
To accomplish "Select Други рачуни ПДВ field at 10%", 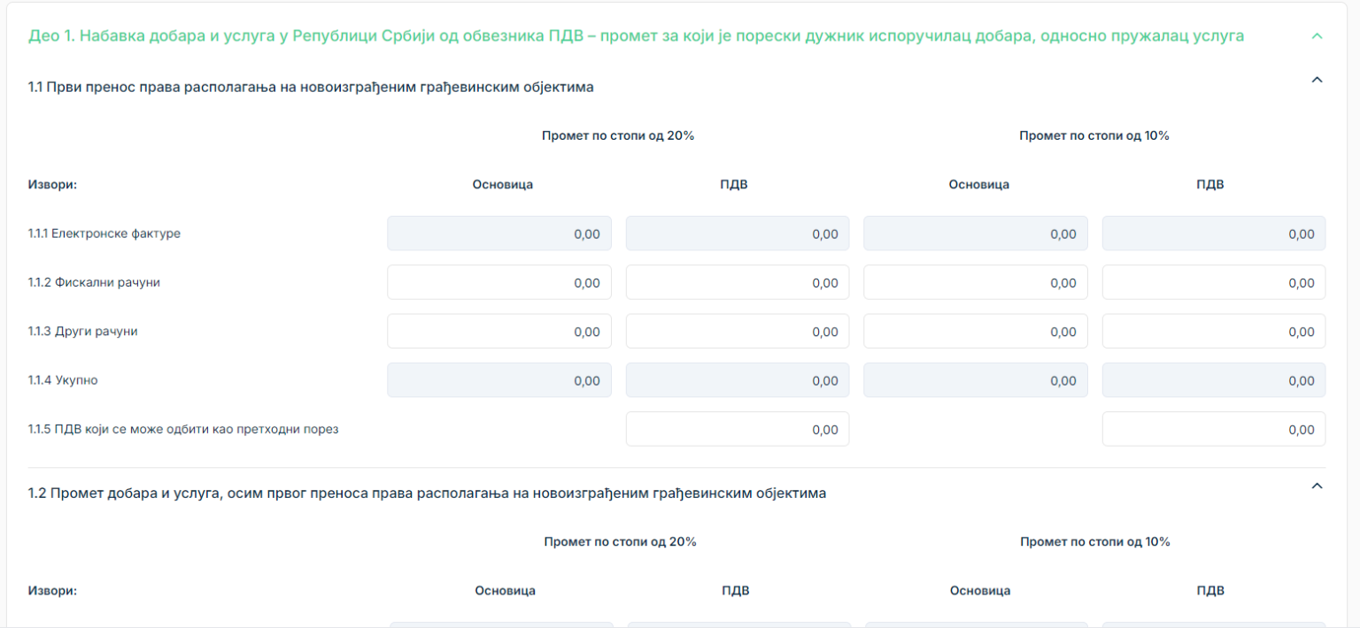I will click(1213, 332).
